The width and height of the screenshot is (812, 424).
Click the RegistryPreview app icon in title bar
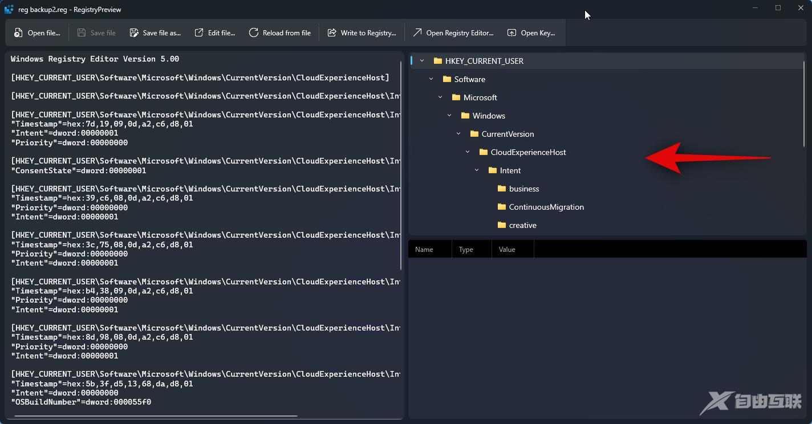(x=9, y=9)
